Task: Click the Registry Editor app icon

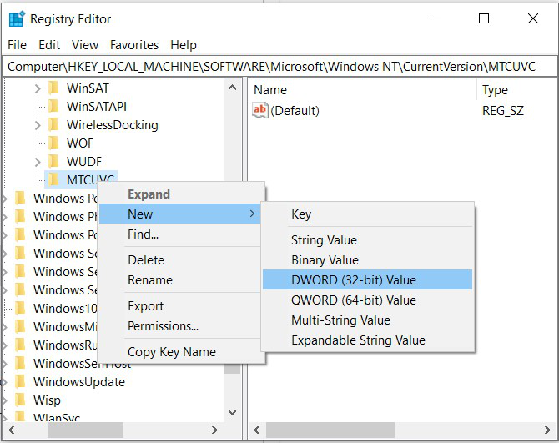Action: click(17, 18)
